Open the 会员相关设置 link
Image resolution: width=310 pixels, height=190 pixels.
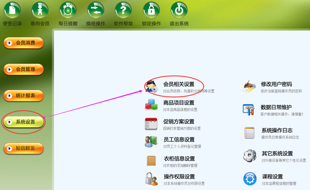coord(179,84)
